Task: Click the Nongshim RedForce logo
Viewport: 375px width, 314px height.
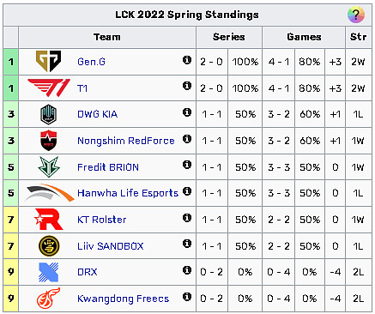Action: (x=49, y=141)
